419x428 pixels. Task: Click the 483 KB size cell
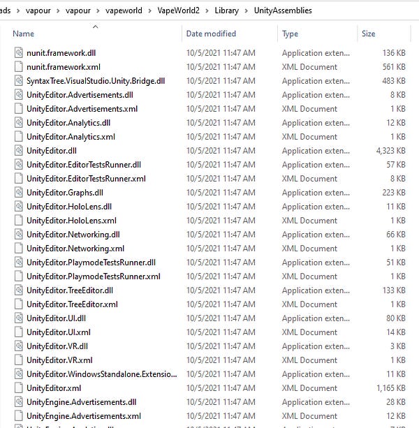point(394,80)
